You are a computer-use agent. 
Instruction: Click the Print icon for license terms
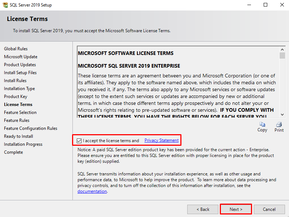pyautogui.click(x=279, y=124)
